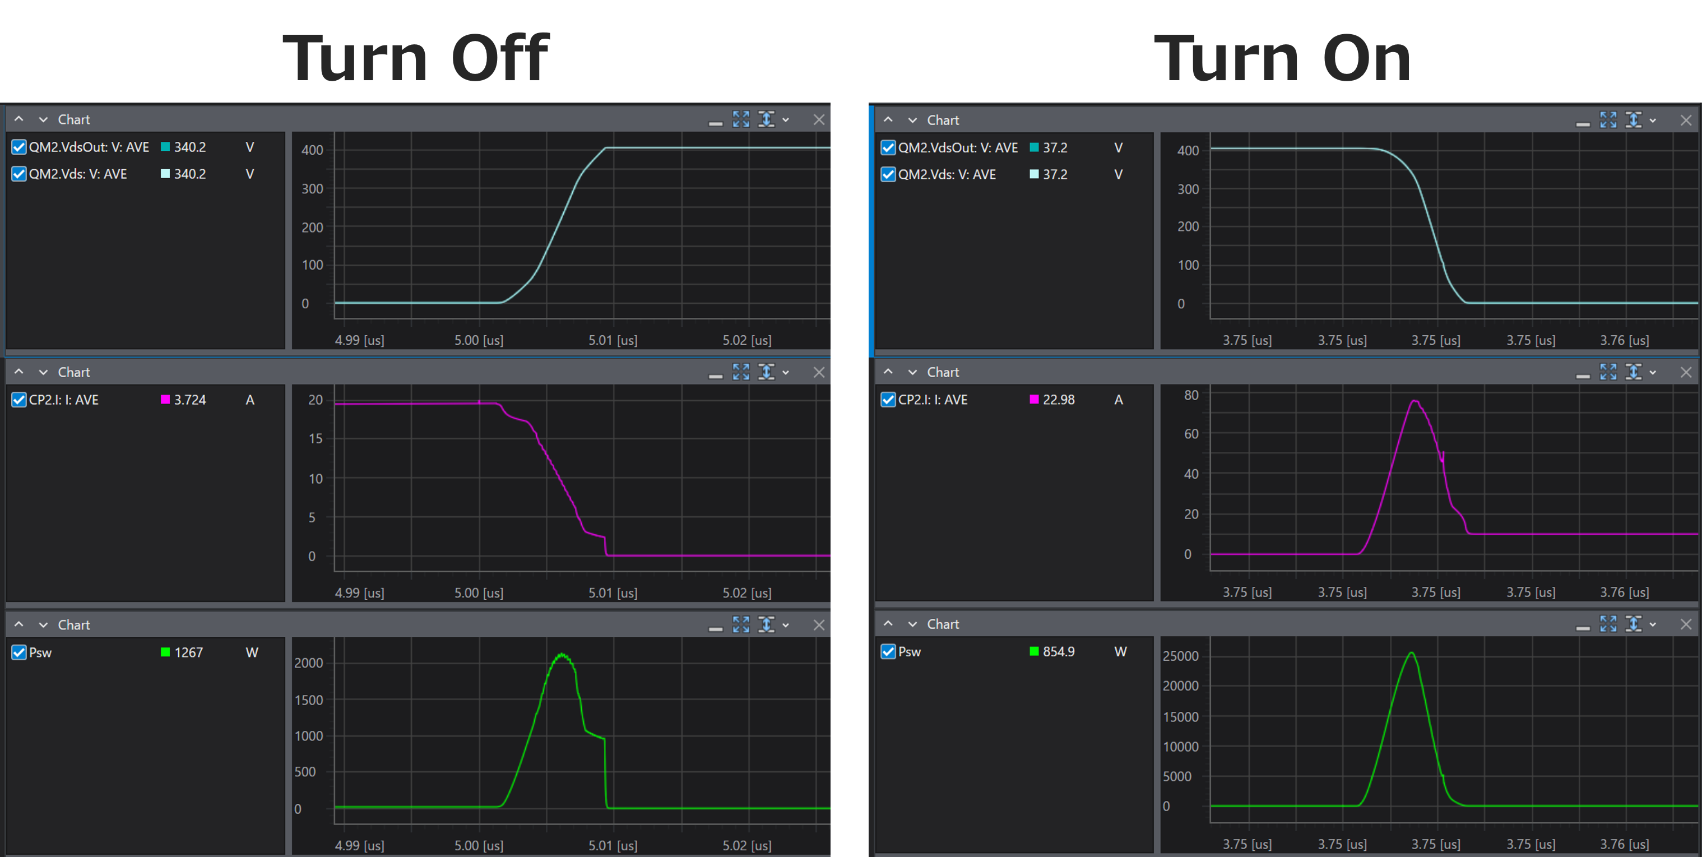
Task: Click the green Psw swatch, Turn Off
Action: tap(165, 651)
